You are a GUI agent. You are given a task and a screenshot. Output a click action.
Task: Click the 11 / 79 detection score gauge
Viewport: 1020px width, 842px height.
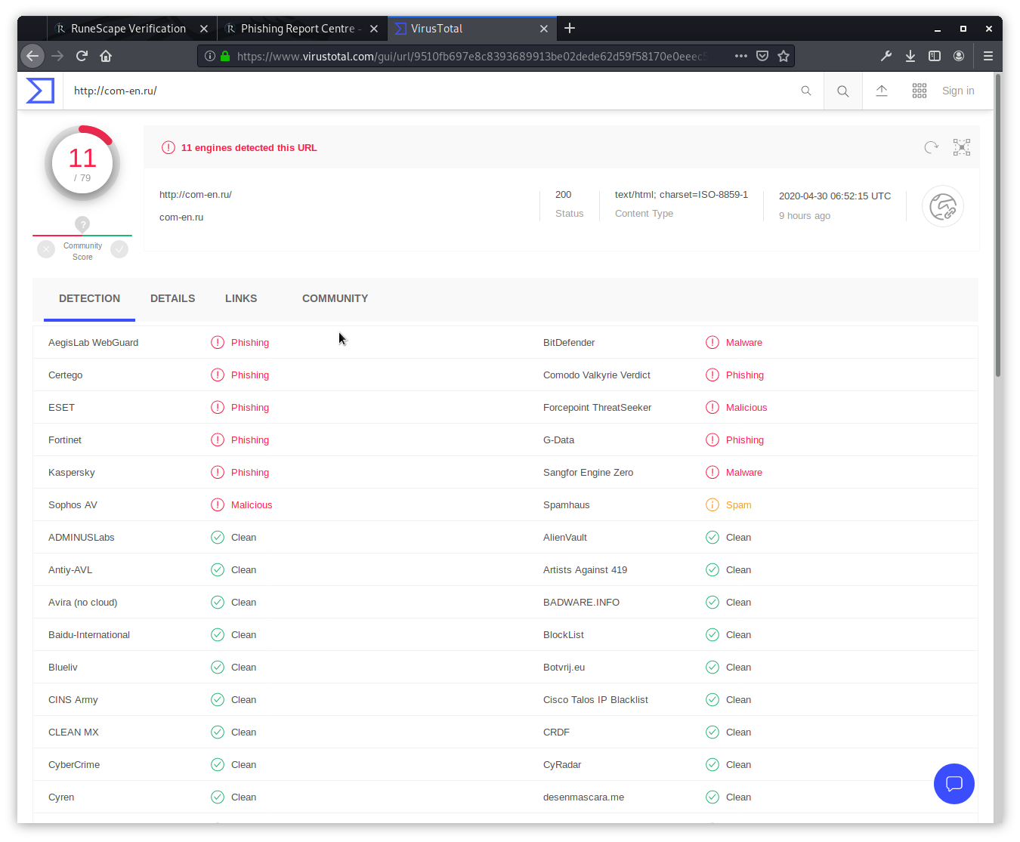click(82, 163)
